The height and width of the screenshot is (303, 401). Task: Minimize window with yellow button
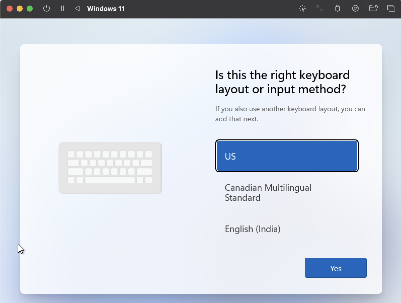[20, 9]
